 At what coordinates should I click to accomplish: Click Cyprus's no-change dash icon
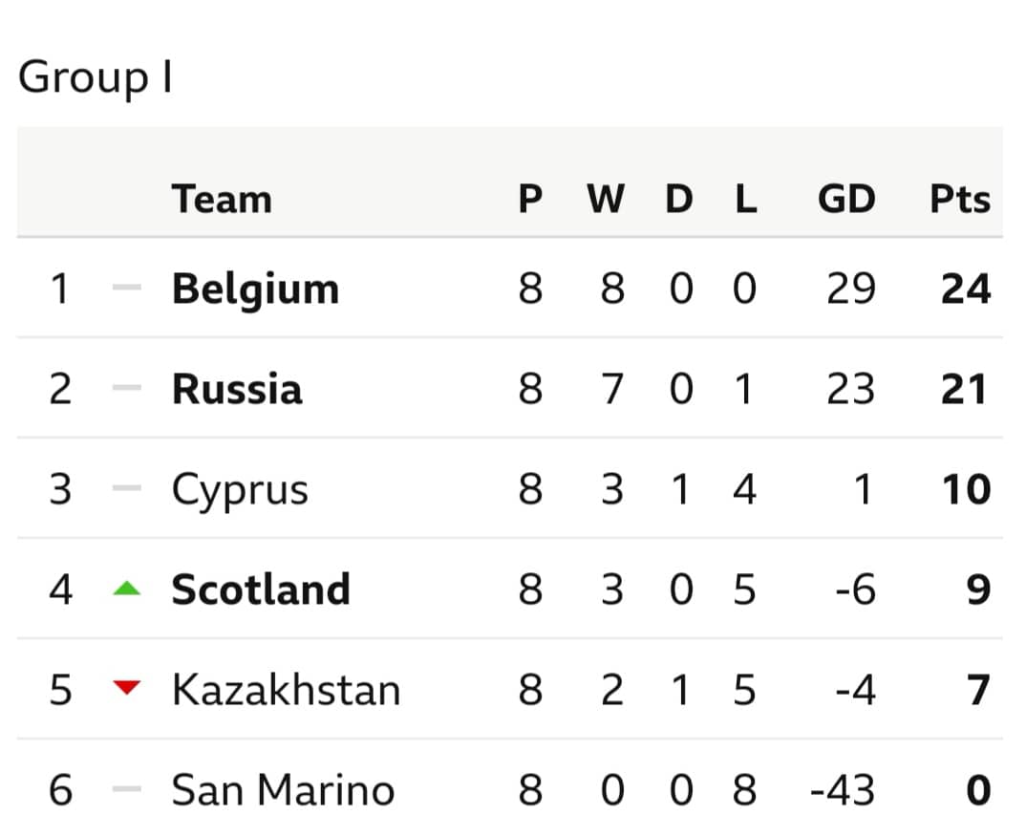pyautogui.click(x=127, y=487)
